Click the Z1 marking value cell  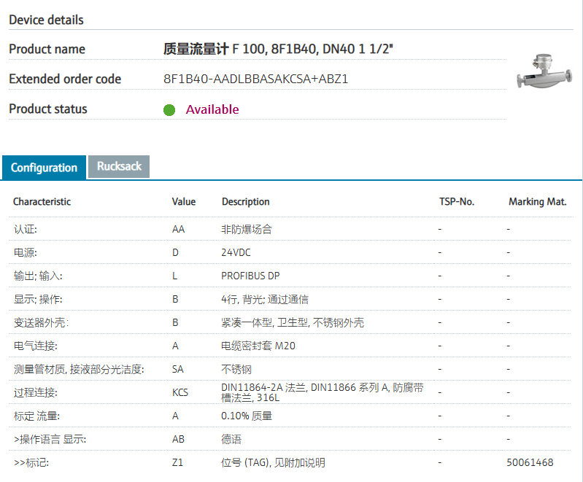coord(178,462)
